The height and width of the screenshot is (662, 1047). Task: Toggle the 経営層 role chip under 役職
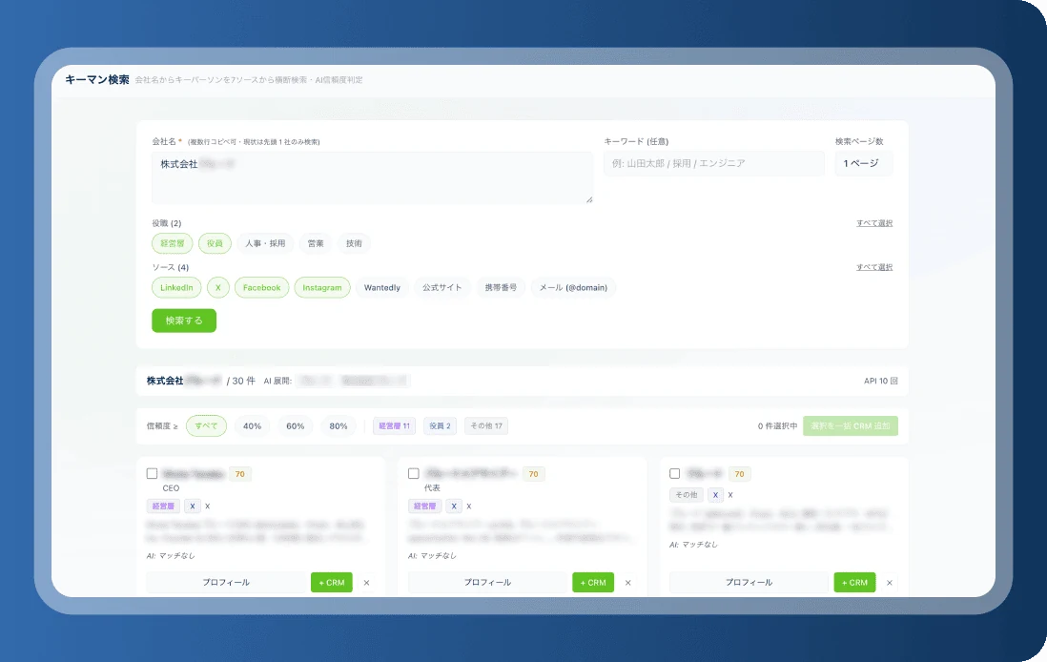(x=173, y=243)
